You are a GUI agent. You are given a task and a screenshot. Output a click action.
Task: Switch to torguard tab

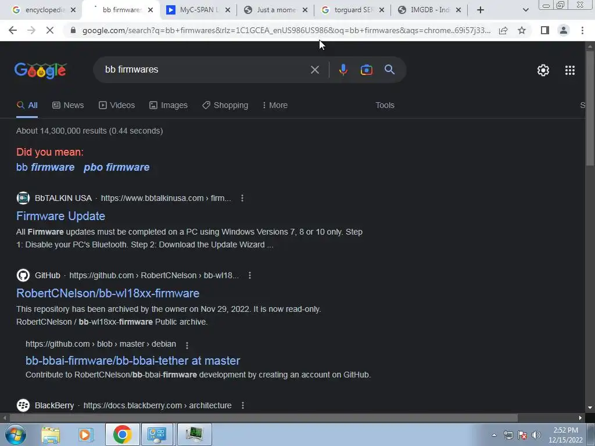point(352,10)
